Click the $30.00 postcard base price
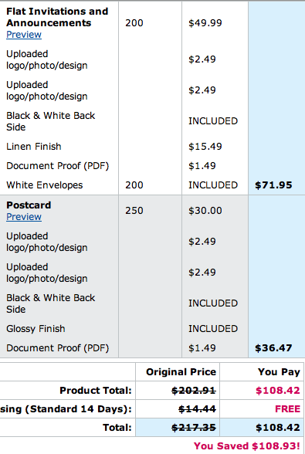305x454 pixels. (205, 211)
